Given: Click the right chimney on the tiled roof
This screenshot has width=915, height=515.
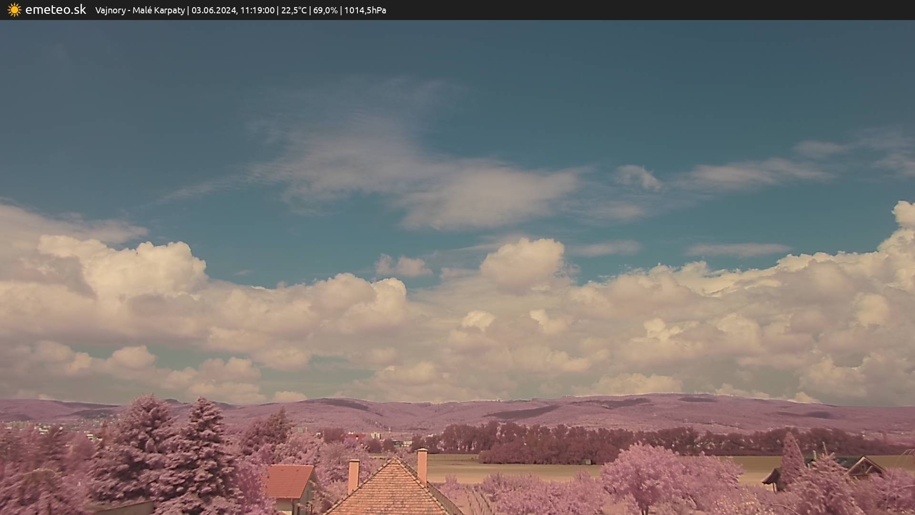Looking at the screenshot, I should pyautogui.click(x=422, y=465).
